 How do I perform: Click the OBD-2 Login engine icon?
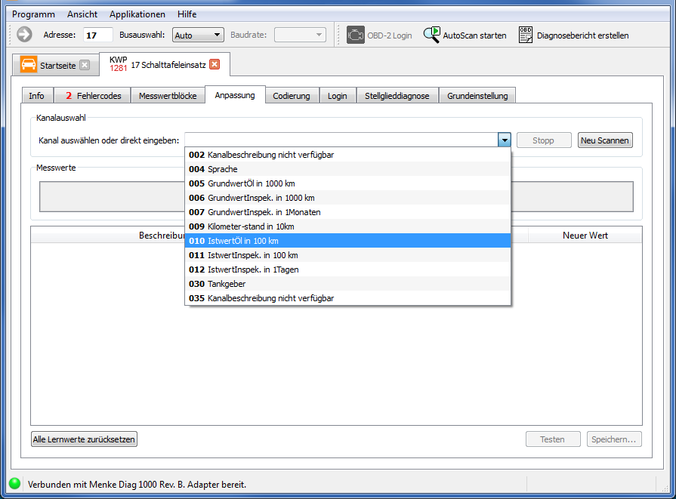tap(355, 35)
